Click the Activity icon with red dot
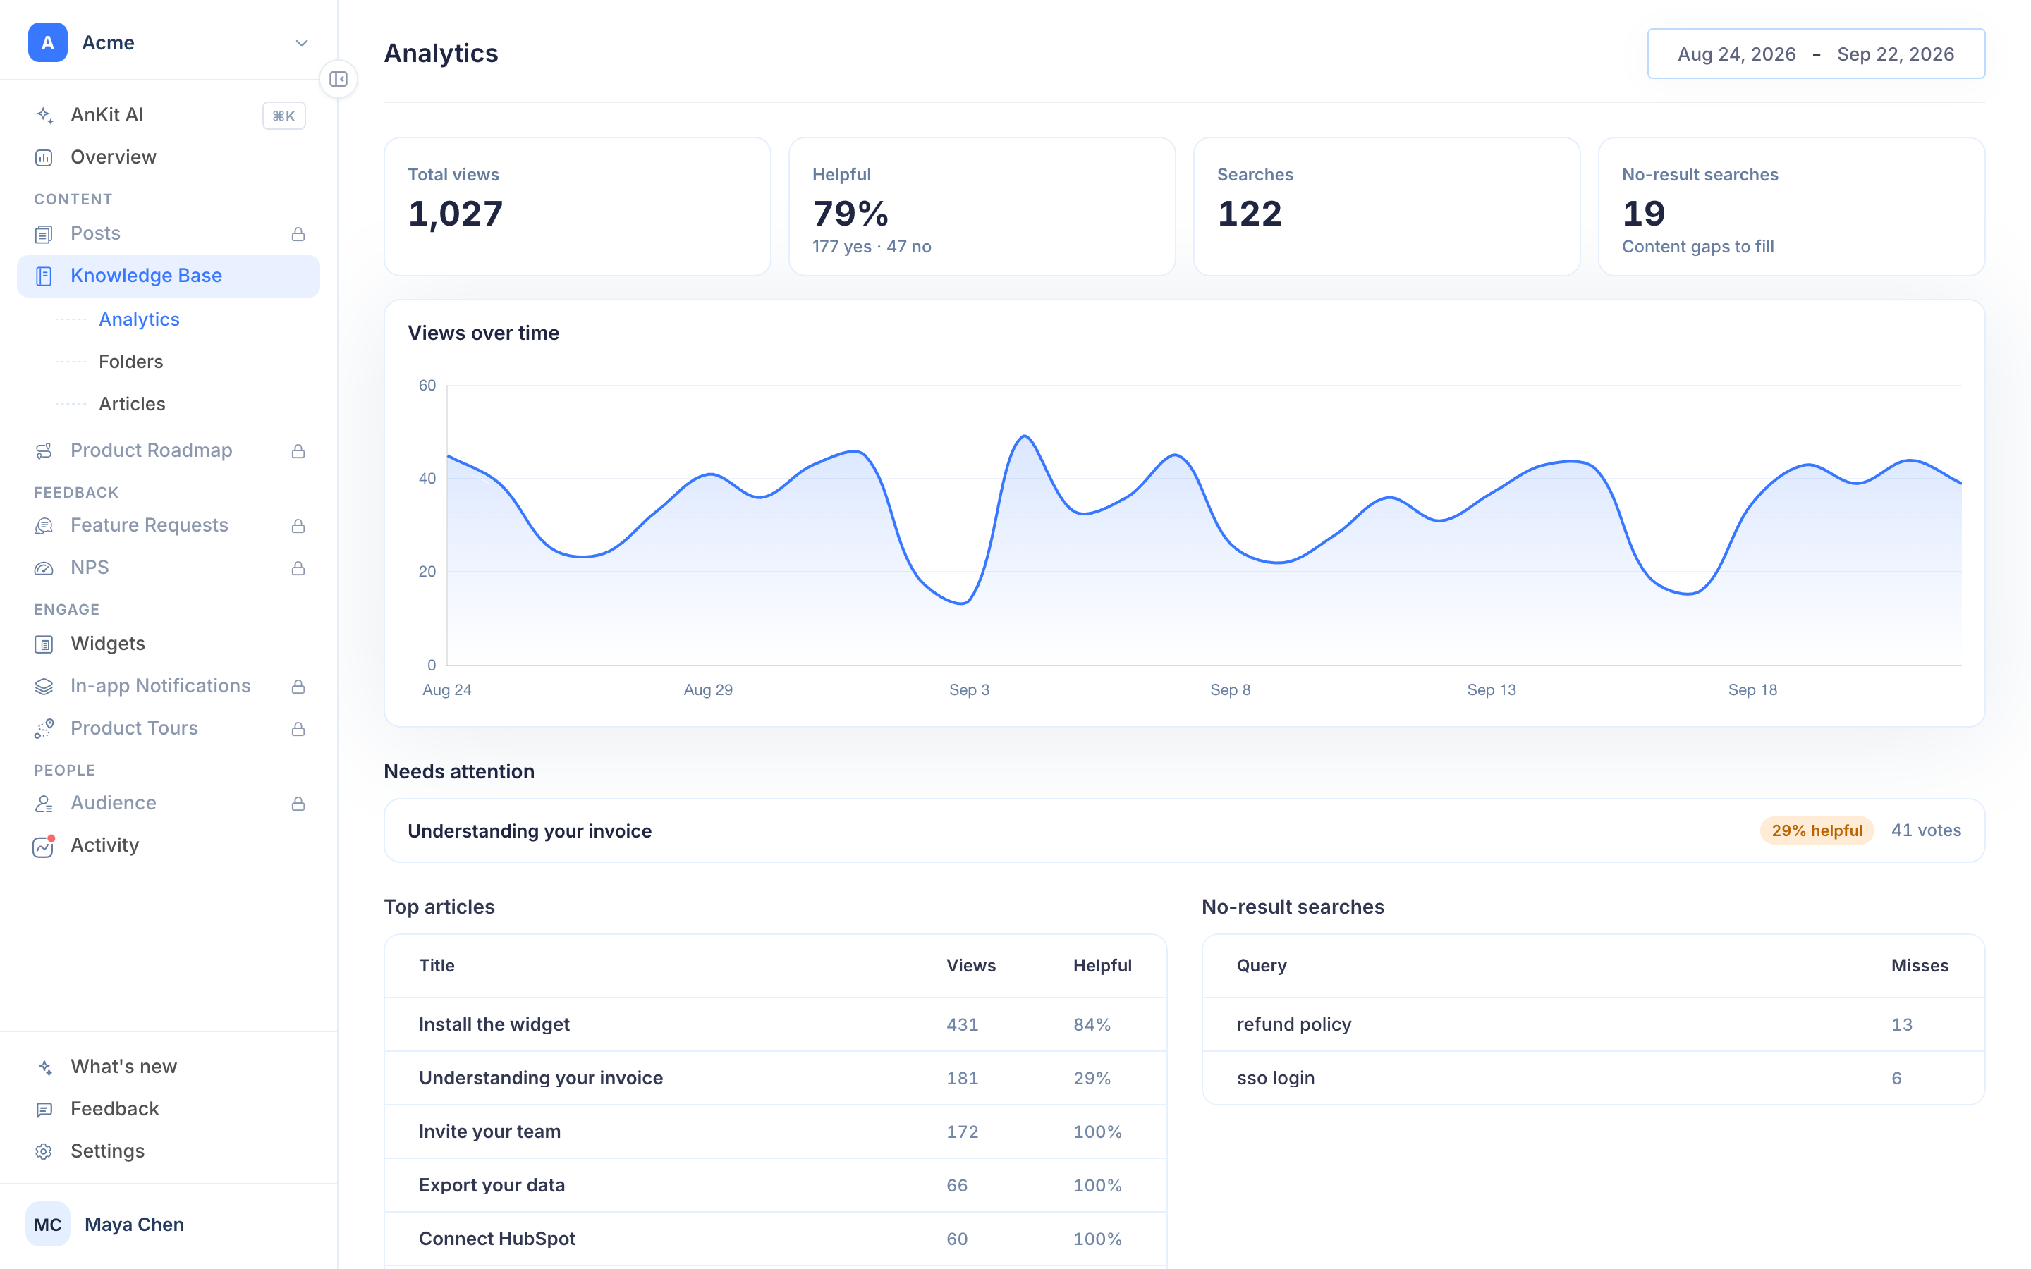The image size is (2031, 1269). pos(44,846)
